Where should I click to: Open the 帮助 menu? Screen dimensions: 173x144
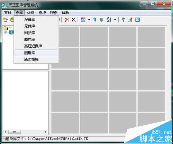[x=65, y=12]
